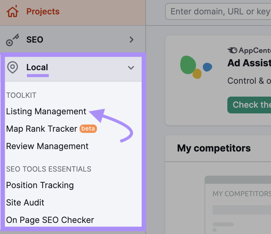Go to Review Management
Viewport: 271px width, 234px height.
(47, 146)
